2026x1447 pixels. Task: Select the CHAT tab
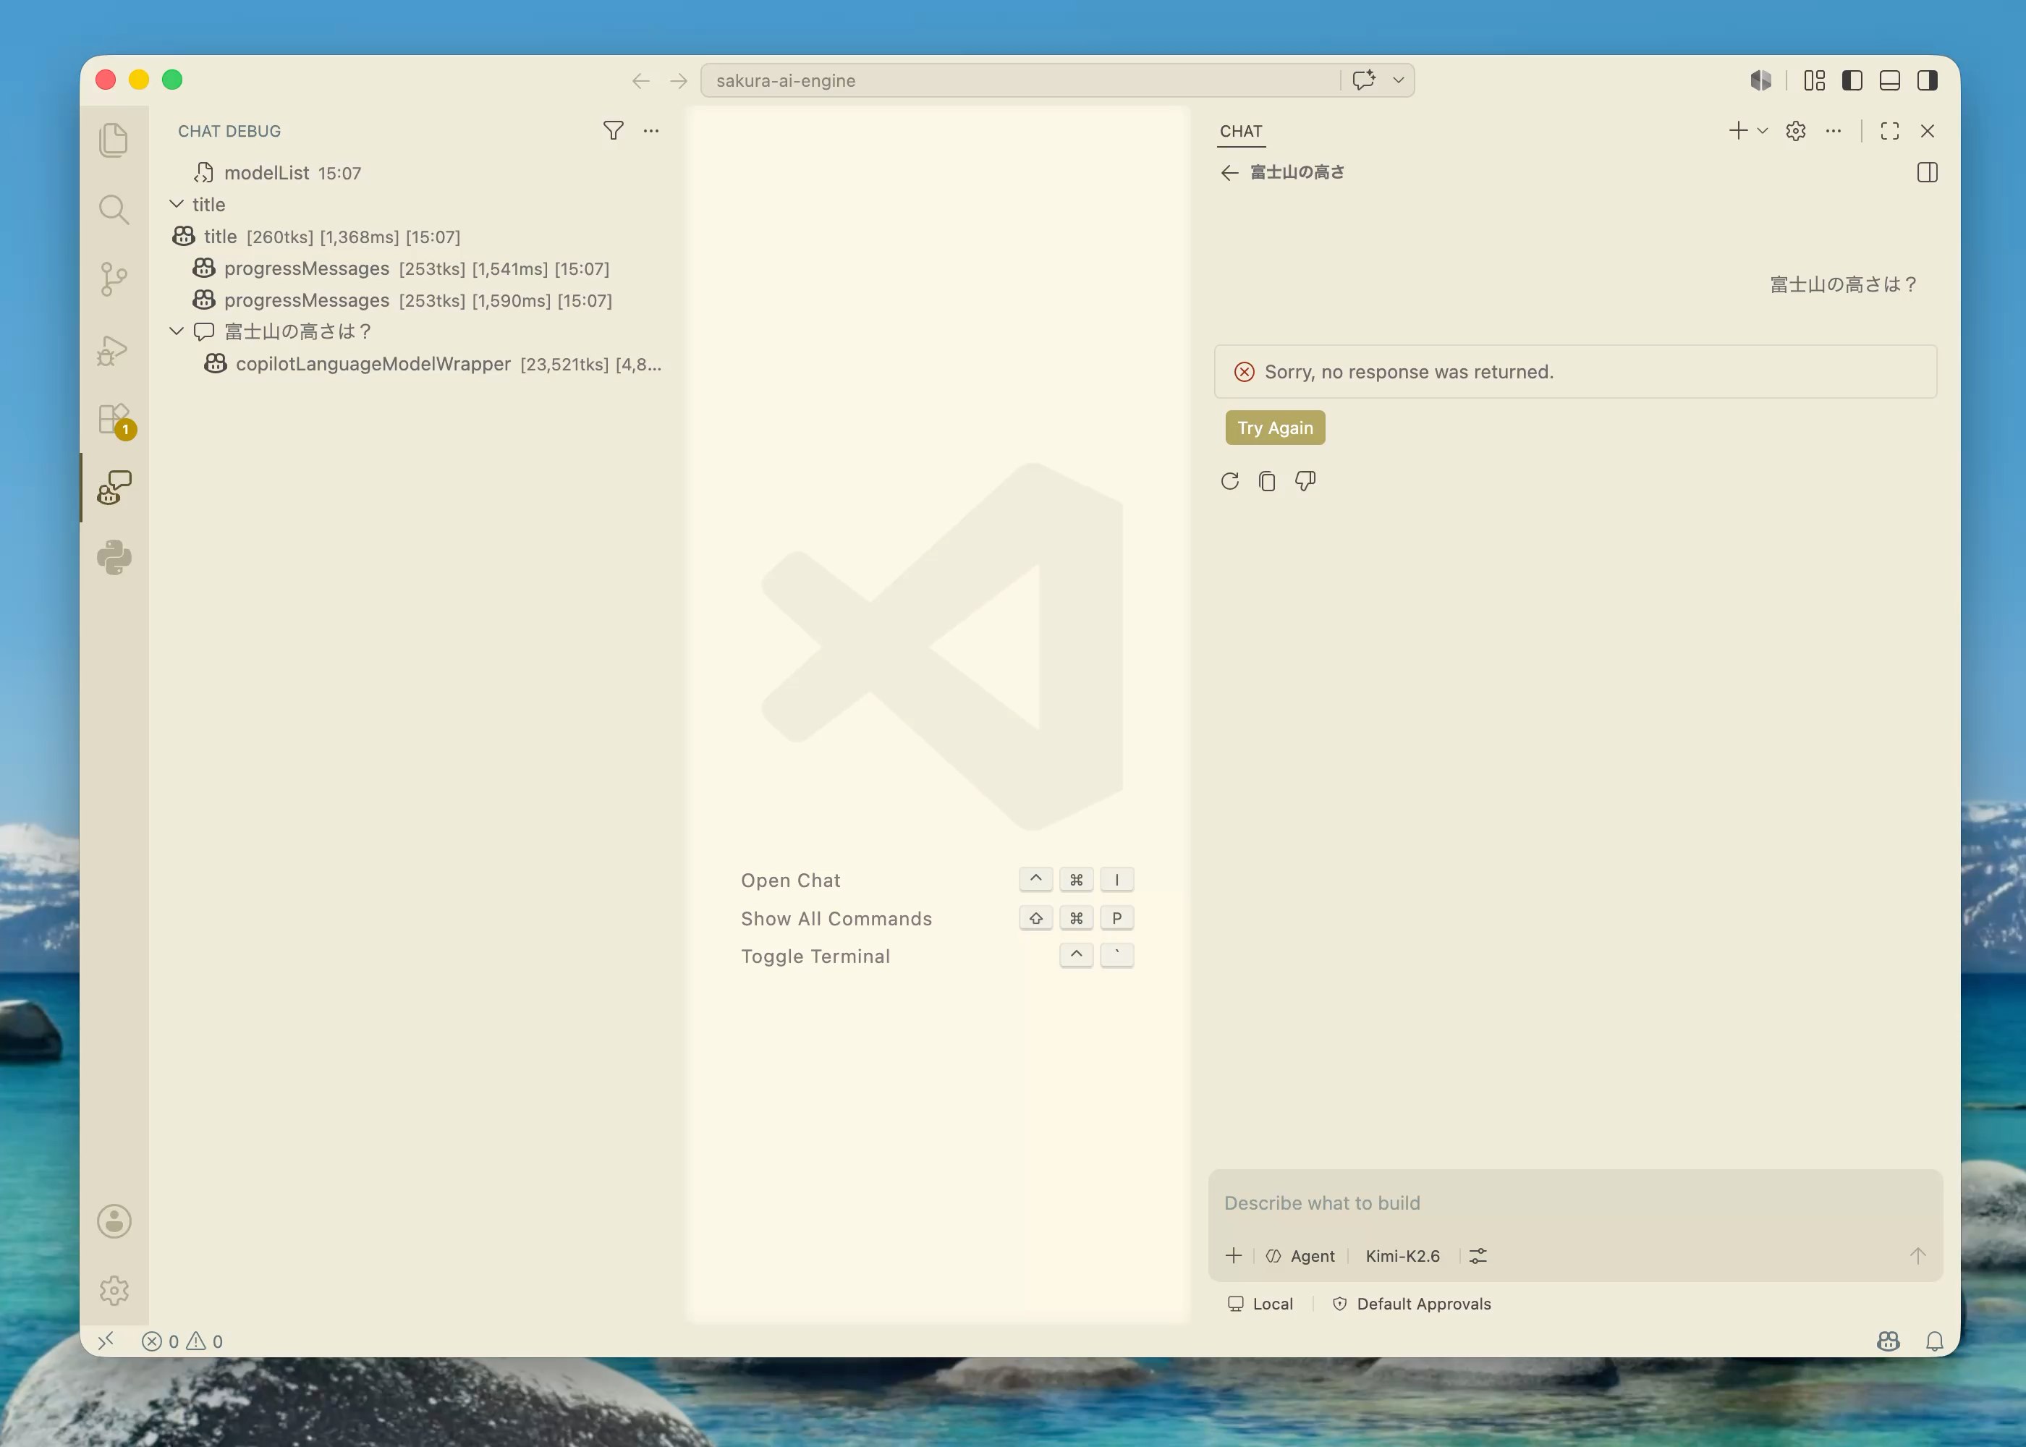(1241, 131)
